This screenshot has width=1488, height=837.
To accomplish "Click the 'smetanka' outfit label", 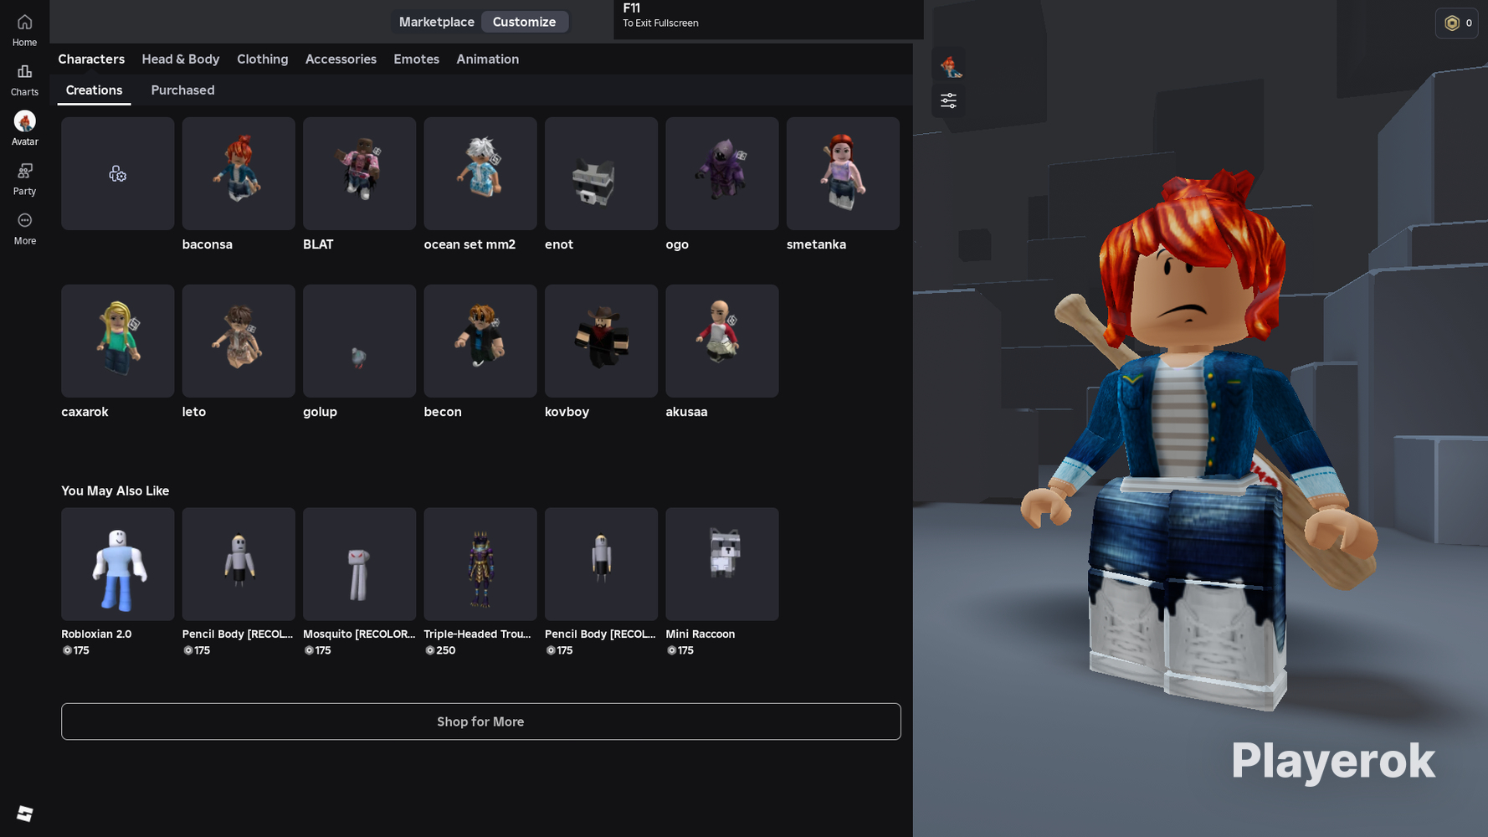I will (816, 244).
